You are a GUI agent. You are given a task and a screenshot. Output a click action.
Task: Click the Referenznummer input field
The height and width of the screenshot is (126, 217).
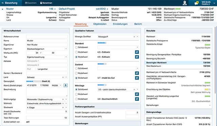pos(47,37)
